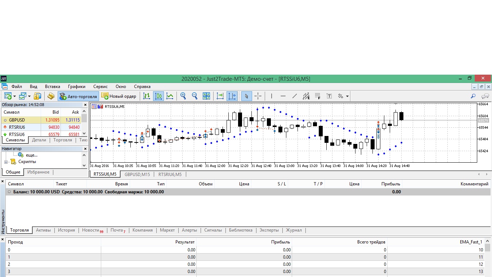The height and width of the screenshot is (277, 492).
Task: Open the История tab
Action: [67, 230]
